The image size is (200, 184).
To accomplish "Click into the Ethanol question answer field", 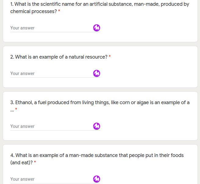I will 50,126.
